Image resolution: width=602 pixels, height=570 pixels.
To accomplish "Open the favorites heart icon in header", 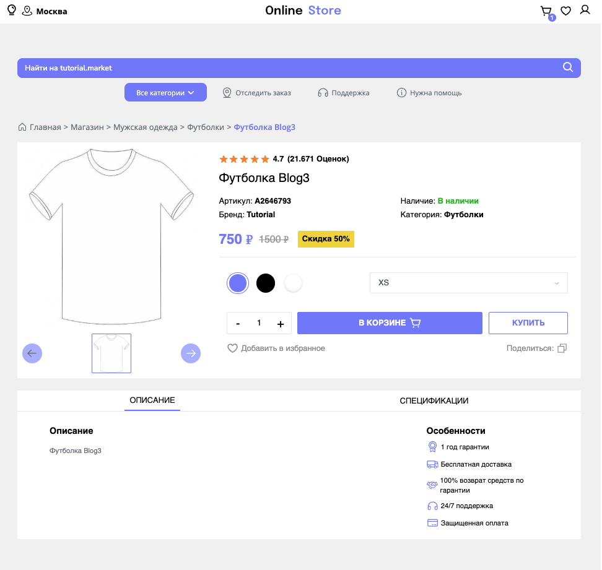I will (565, 11).
